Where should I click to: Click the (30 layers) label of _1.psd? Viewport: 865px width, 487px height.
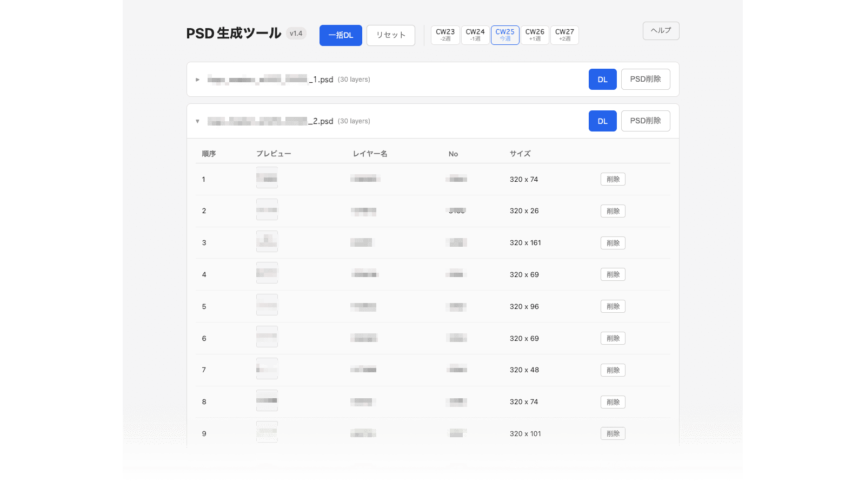354,80
